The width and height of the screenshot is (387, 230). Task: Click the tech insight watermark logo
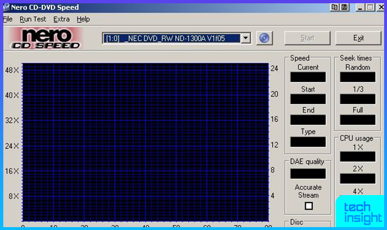pos(360,212)
